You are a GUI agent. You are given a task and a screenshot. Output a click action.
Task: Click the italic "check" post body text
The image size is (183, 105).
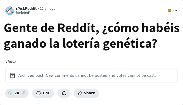[11, 61]
